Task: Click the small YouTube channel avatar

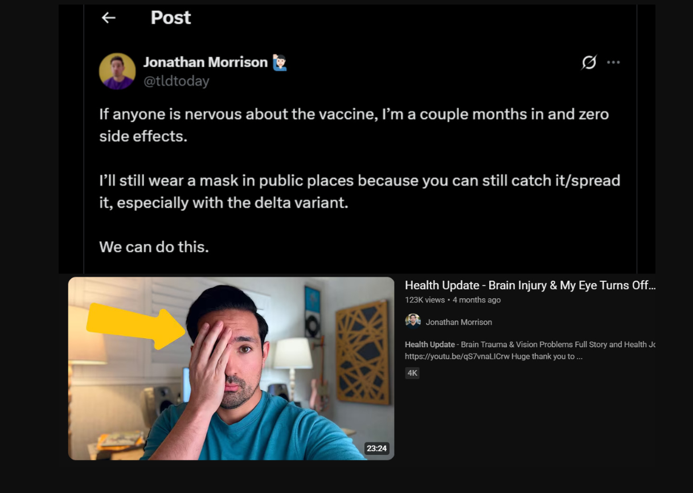Action: 413,322
